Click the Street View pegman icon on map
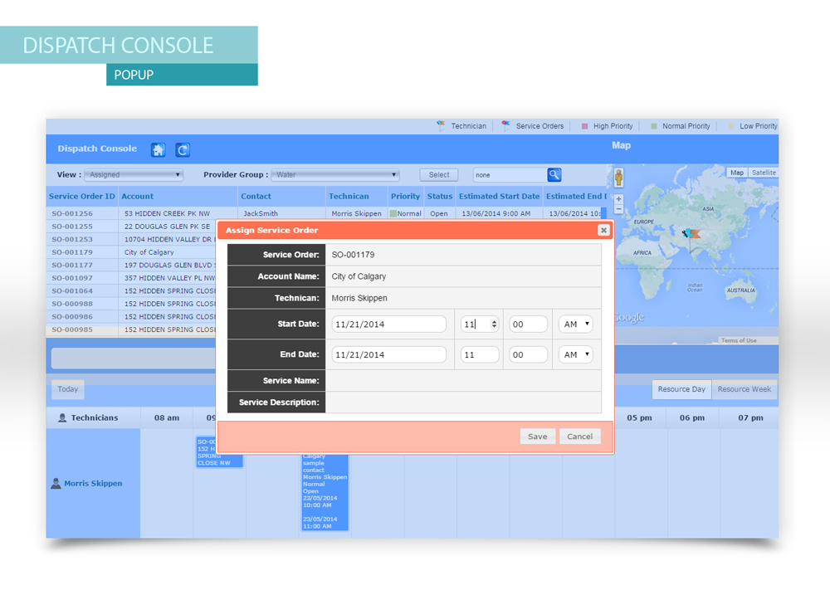The image size is (830, 600). 618,178
